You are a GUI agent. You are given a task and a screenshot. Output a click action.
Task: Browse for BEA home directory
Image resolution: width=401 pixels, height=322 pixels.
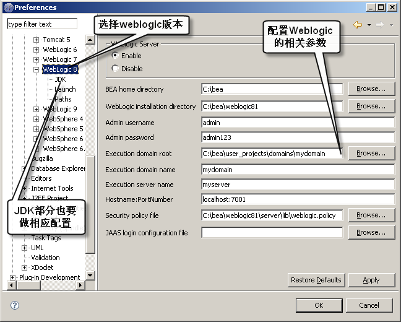(x=371, y=89)
